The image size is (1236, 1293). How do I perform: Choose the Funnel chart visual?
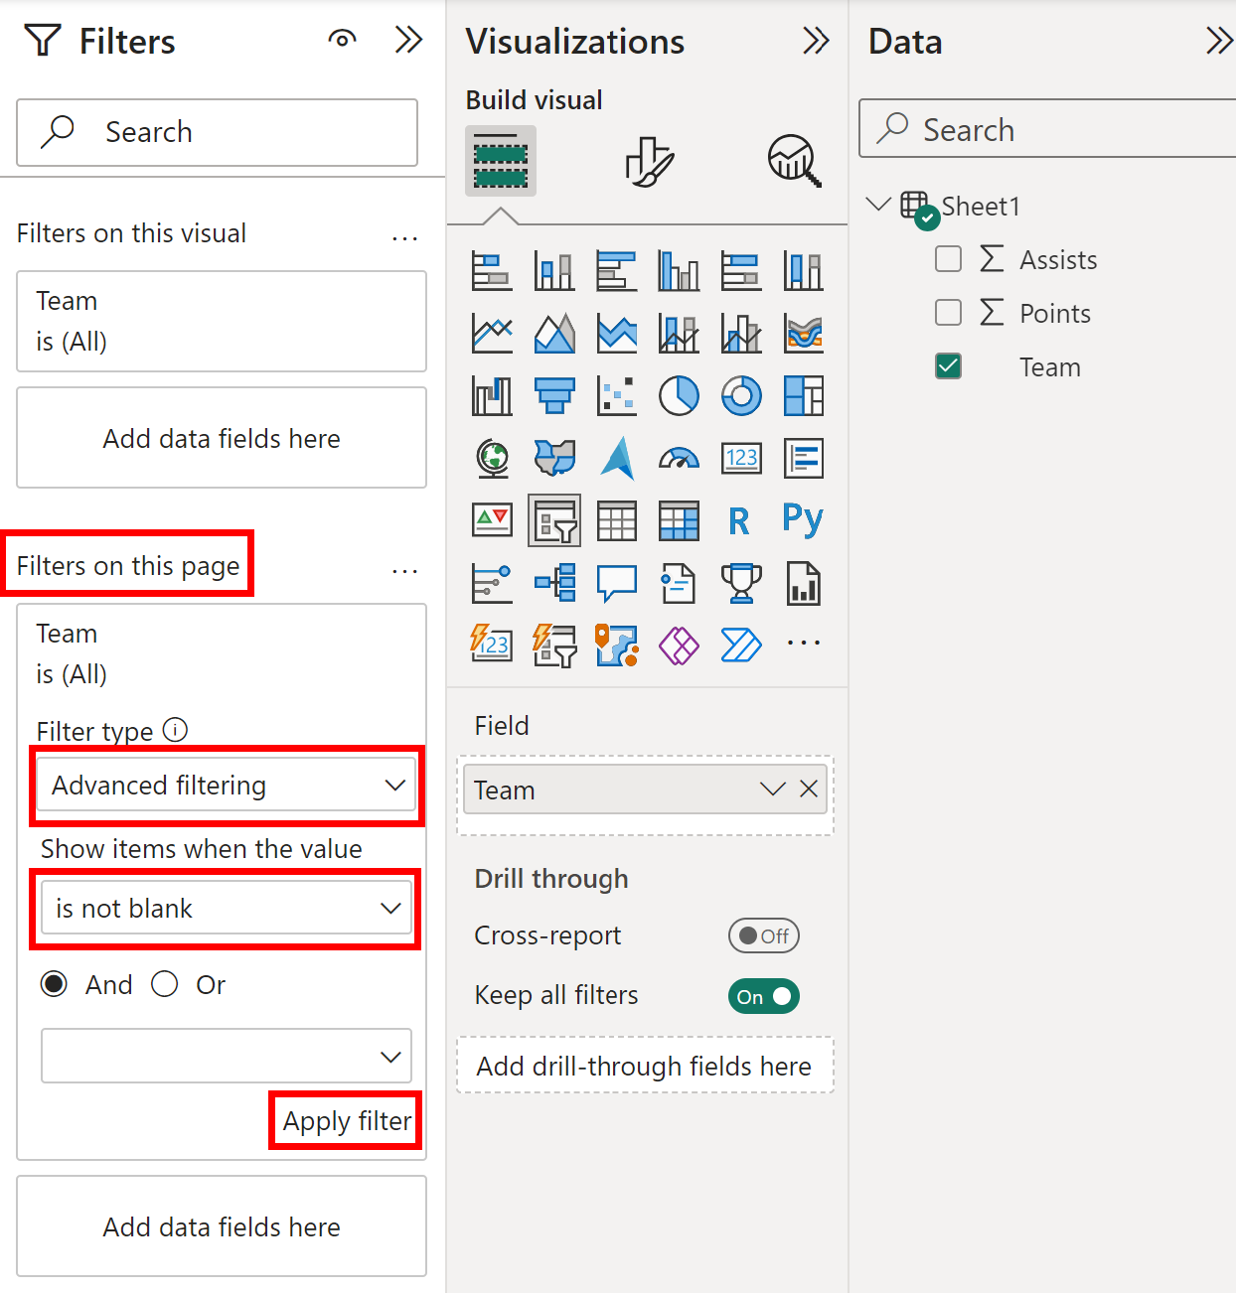tap(554, 395)
